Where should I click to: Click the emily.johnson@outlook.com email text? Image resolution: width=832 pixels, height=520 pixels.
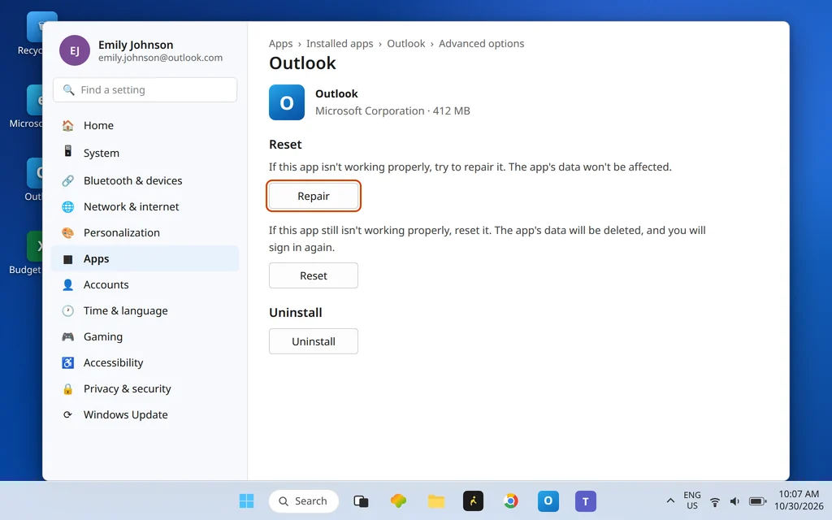point(160,58)
